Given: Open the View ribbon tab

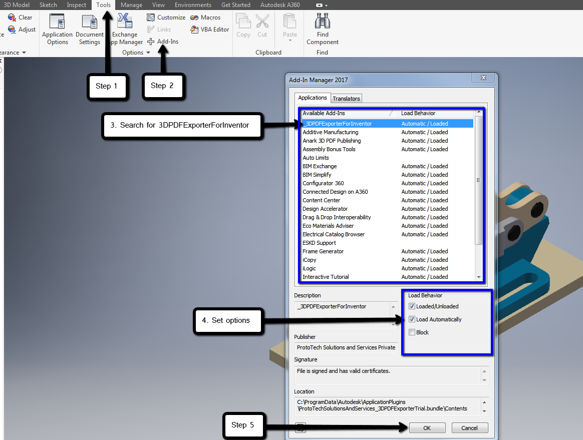Looking at the screenshot, I should (158, 5).
